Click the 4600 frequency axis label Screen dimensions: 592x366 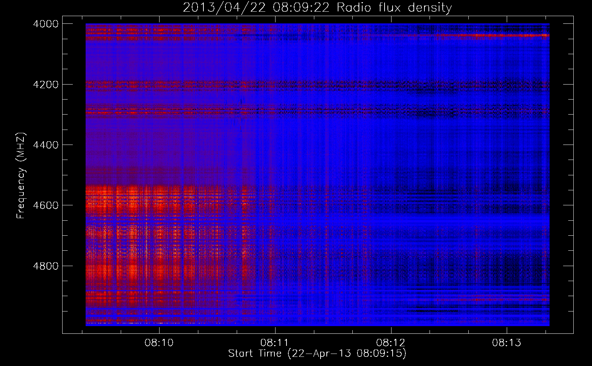(46, 205)
